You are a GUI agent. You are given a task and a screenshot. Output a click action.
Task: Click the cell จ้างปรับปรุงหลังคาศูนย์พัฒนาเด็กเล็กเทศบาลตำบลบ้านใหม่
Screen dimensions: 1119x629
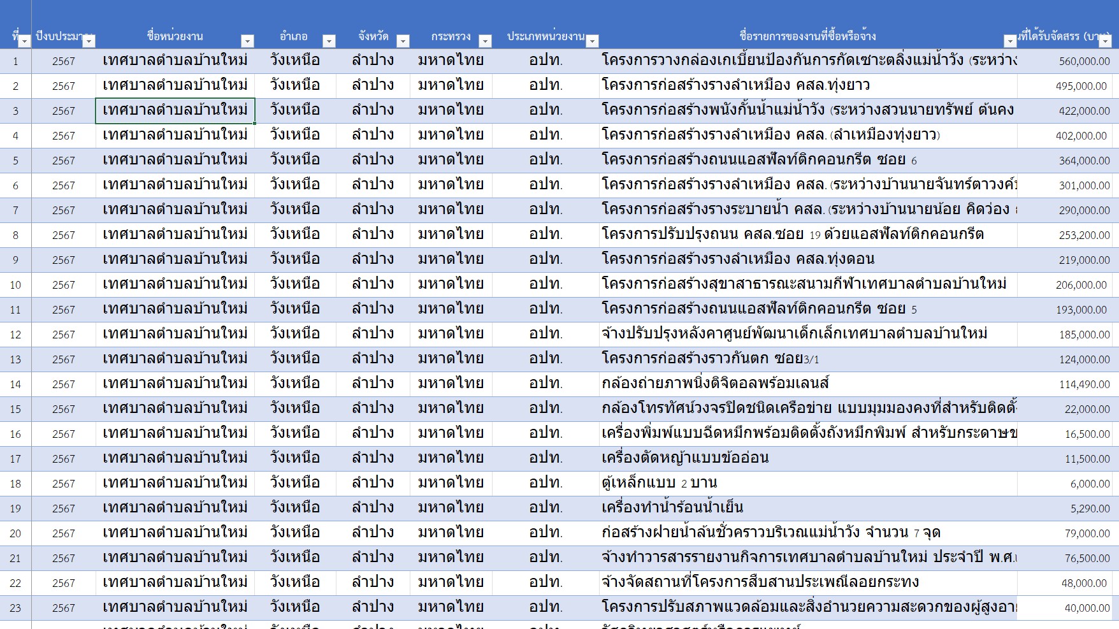pos(808,335)
